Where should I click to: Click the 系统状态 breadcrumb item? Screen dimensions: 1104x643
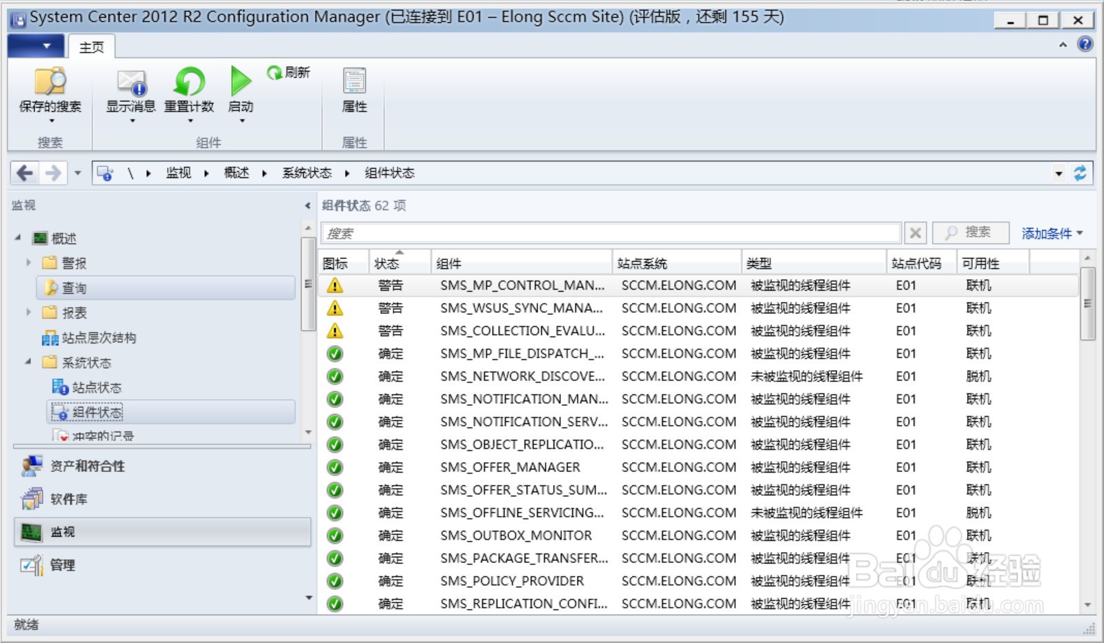[x=307, y=173]
